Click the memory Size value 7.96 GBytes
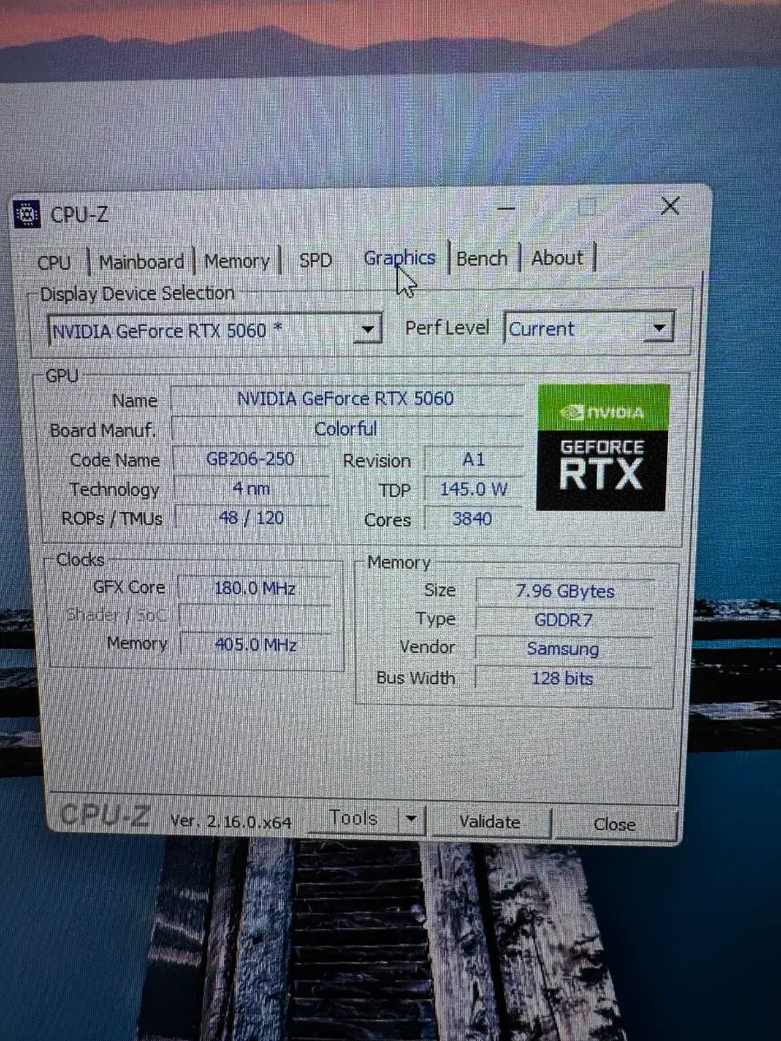This screenshot has height=1041, width=781. [564, 592]
